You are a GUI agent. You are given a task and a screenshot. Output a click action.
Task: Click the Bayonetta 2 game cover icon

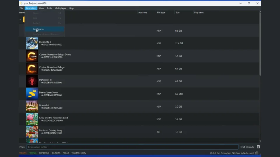tap(32, 43)
